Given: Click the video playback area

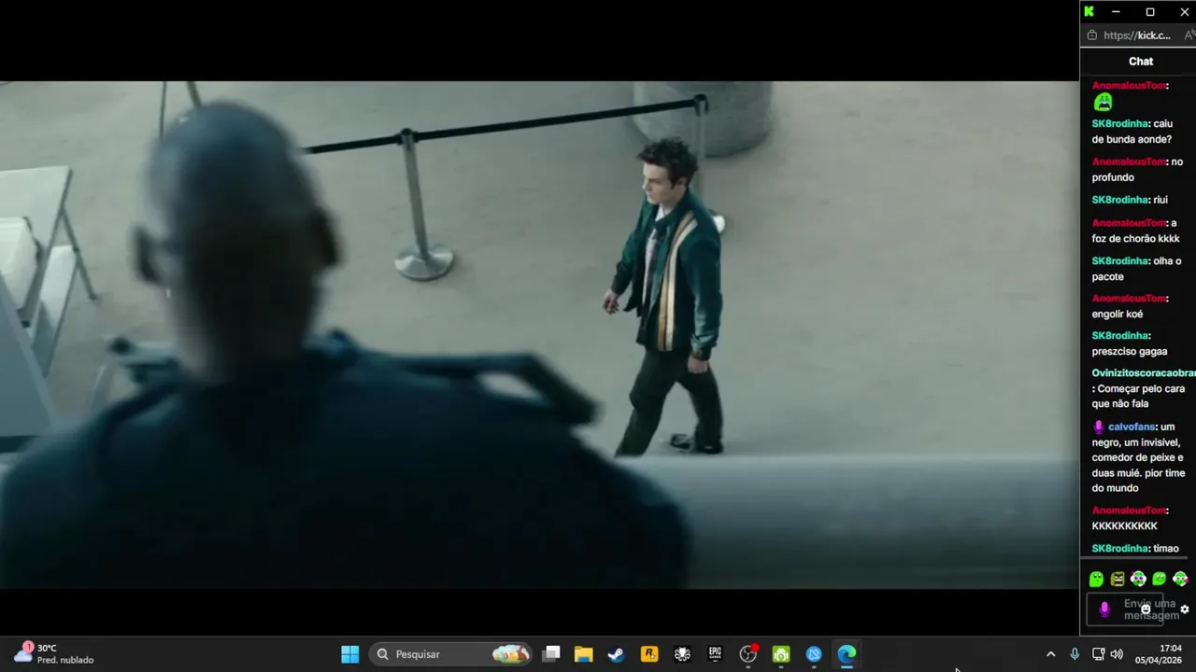Looking at the screenshot, I should click(x=539, y=334).
